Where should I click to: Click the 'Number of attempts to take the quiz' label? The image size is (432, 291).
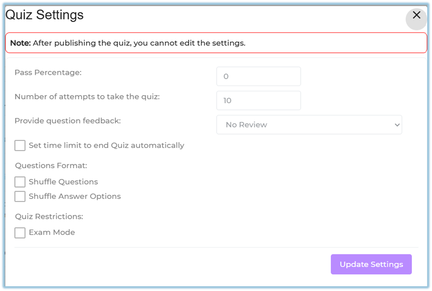point(87,97)
